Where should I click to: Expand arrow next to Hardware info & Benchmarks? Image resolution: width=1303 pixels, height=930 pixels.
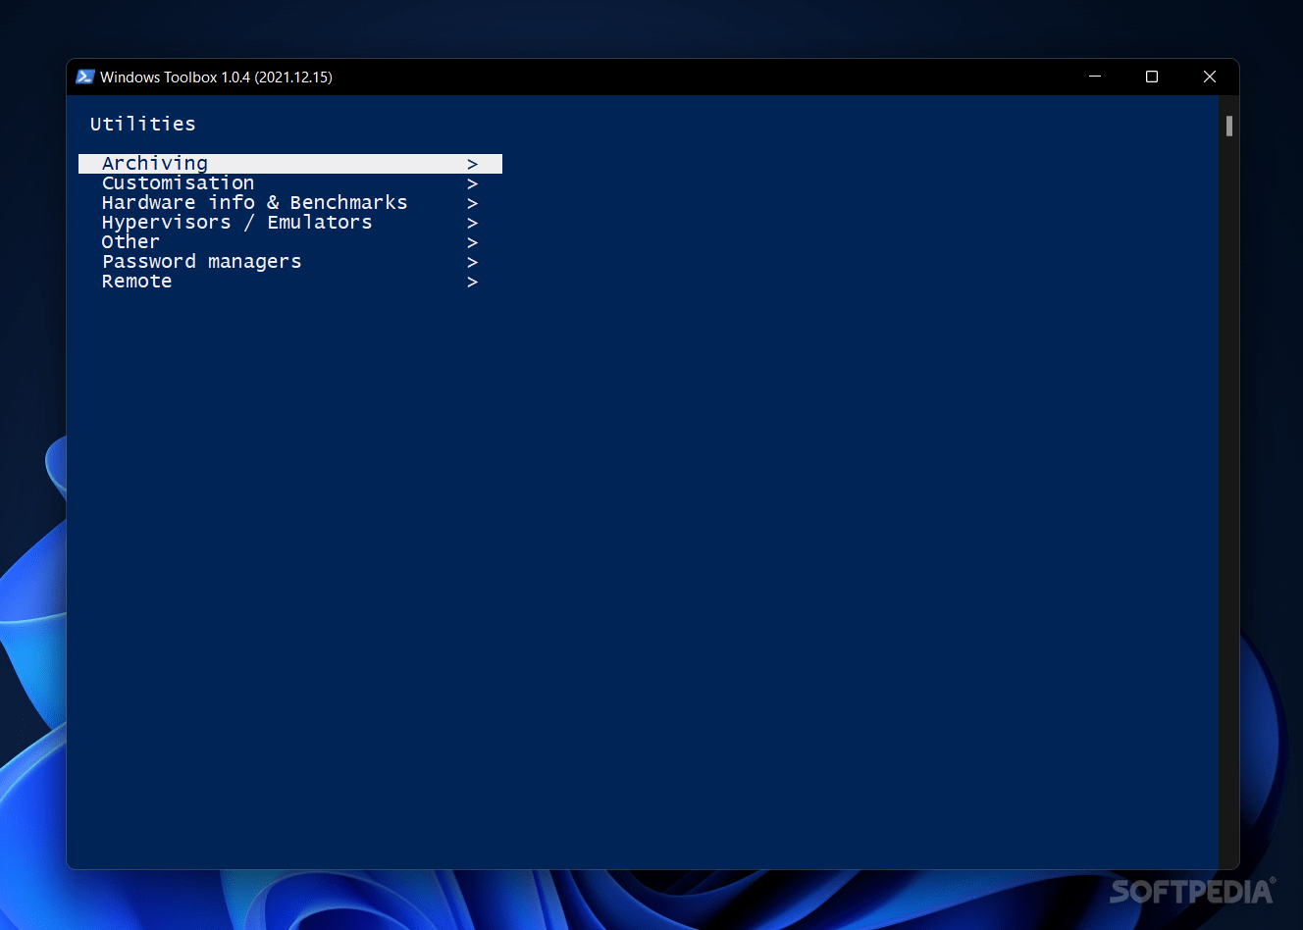[x=472, y=203]
